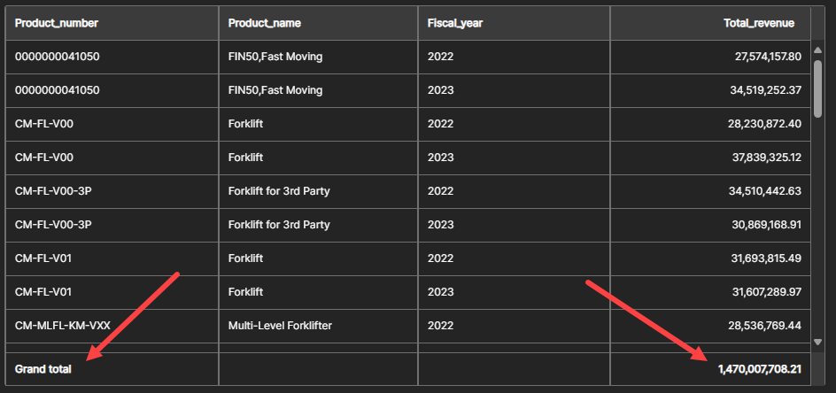Click the 30,869,168.91 revenue cell
This screenshot has width=836, height=393.
click(x=710, y=225)
